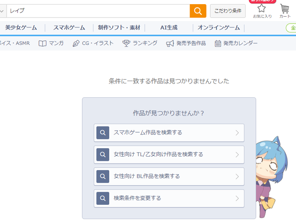Screen dimensions: 296x221
Task: Open favorites via the star icon
Action: [261, 8]
